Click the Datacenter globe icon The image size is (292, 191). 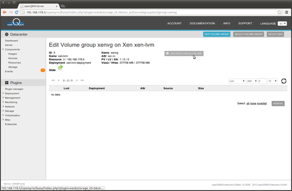pos(7,34)
